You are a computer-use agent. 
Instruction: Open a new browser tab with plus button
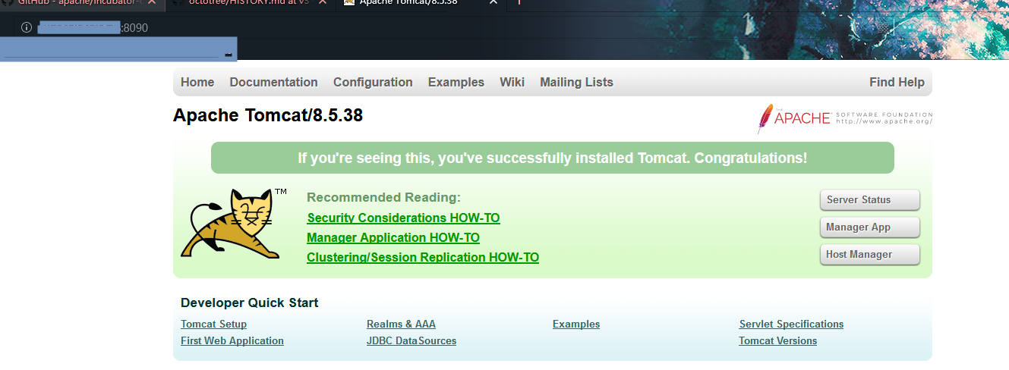click(x=519, y=2)
